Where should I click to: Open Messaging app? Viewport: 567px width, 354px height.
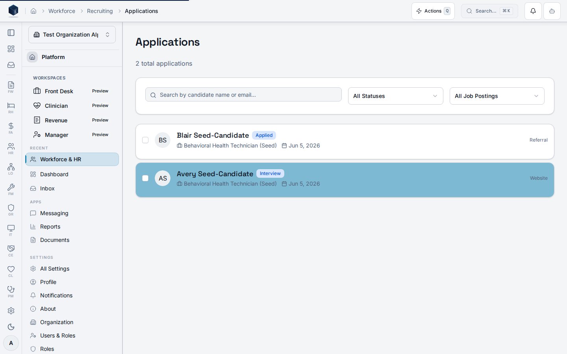[72, 213]
